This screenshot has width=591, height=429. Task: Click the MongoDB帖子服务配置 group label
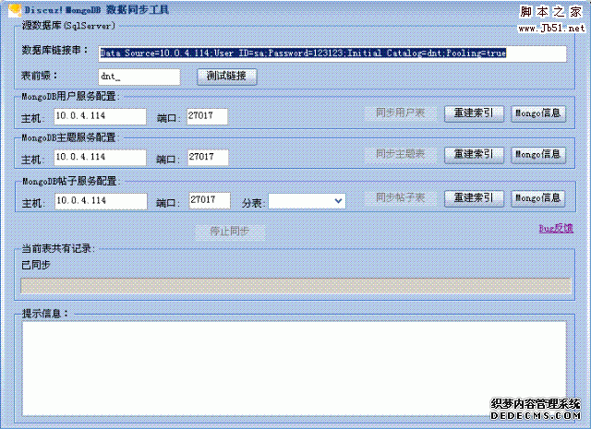click(71, 181)
